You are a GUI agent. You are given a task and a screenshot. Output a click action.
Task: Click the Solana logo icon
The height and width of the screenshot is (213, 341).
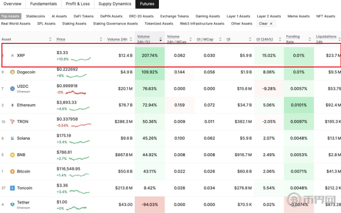pyautogui.click(x=13, y=138)
